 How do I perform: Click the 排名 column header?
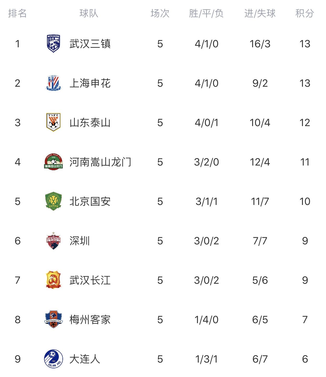click(x=17, y=13)
